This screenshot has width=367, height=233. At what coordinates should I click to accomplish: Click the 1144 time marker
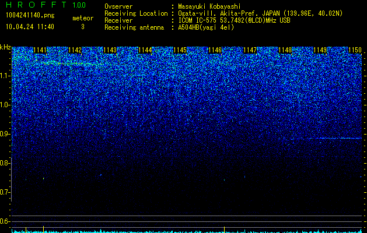[x=145, y=50]
